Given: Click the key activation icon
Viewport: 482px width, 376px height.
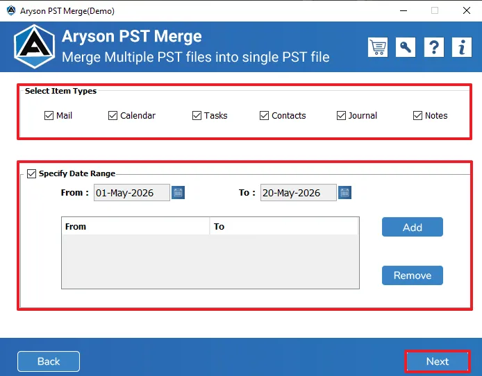Looking at the screenshot, I should tap(406, 47).
